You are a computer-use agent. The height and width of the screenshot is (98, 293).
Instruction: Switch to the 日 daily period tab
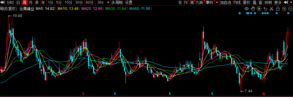(x=18, y=2)
